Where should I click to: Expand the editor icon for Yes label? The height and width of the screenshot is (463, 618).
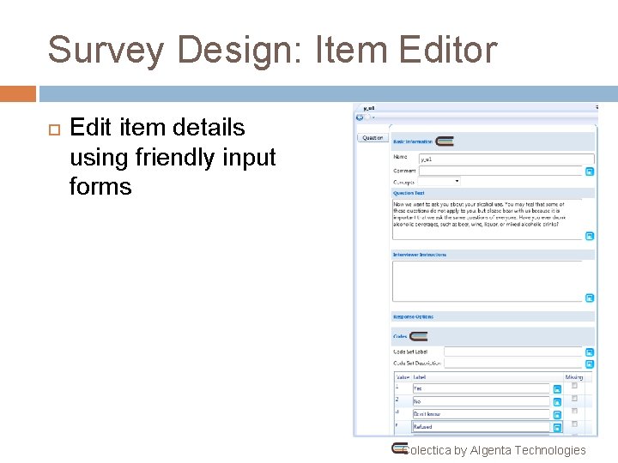[x=557, y=389]
